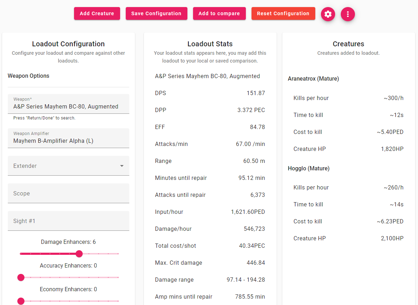Click Save Configuration button

(x=157, y=13)
